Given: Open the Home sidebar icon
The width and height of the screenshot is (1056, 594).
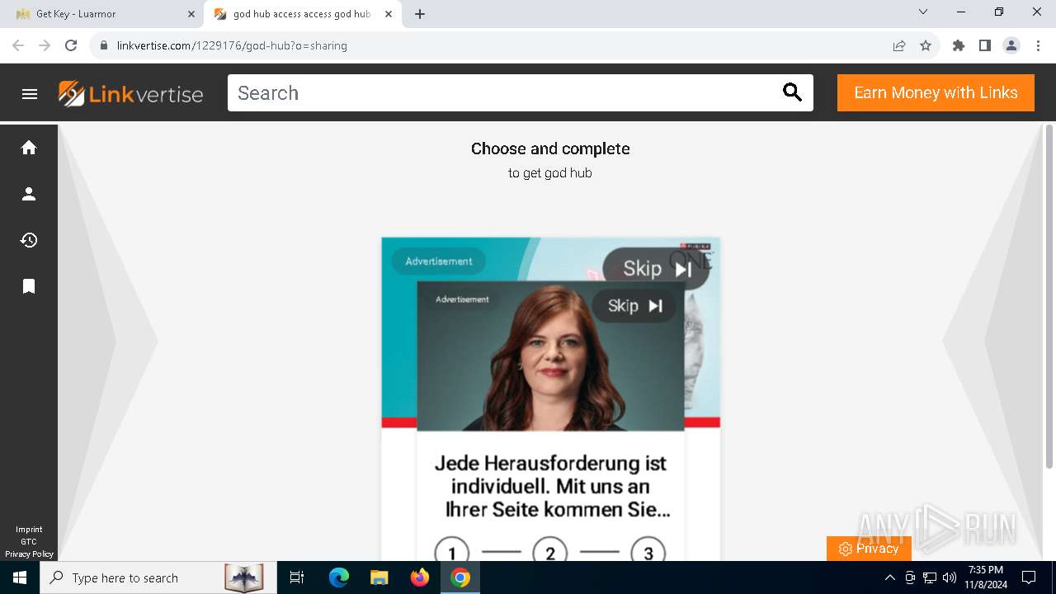Looking at the screenshot, I should (29, 148).
